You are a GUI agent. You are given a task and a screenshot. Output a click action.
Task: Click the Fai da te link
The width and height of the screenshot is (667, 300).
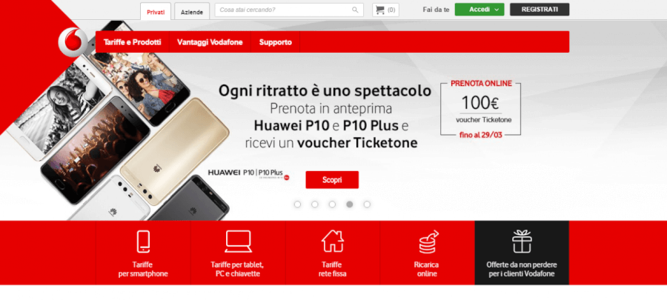(436, 10)
